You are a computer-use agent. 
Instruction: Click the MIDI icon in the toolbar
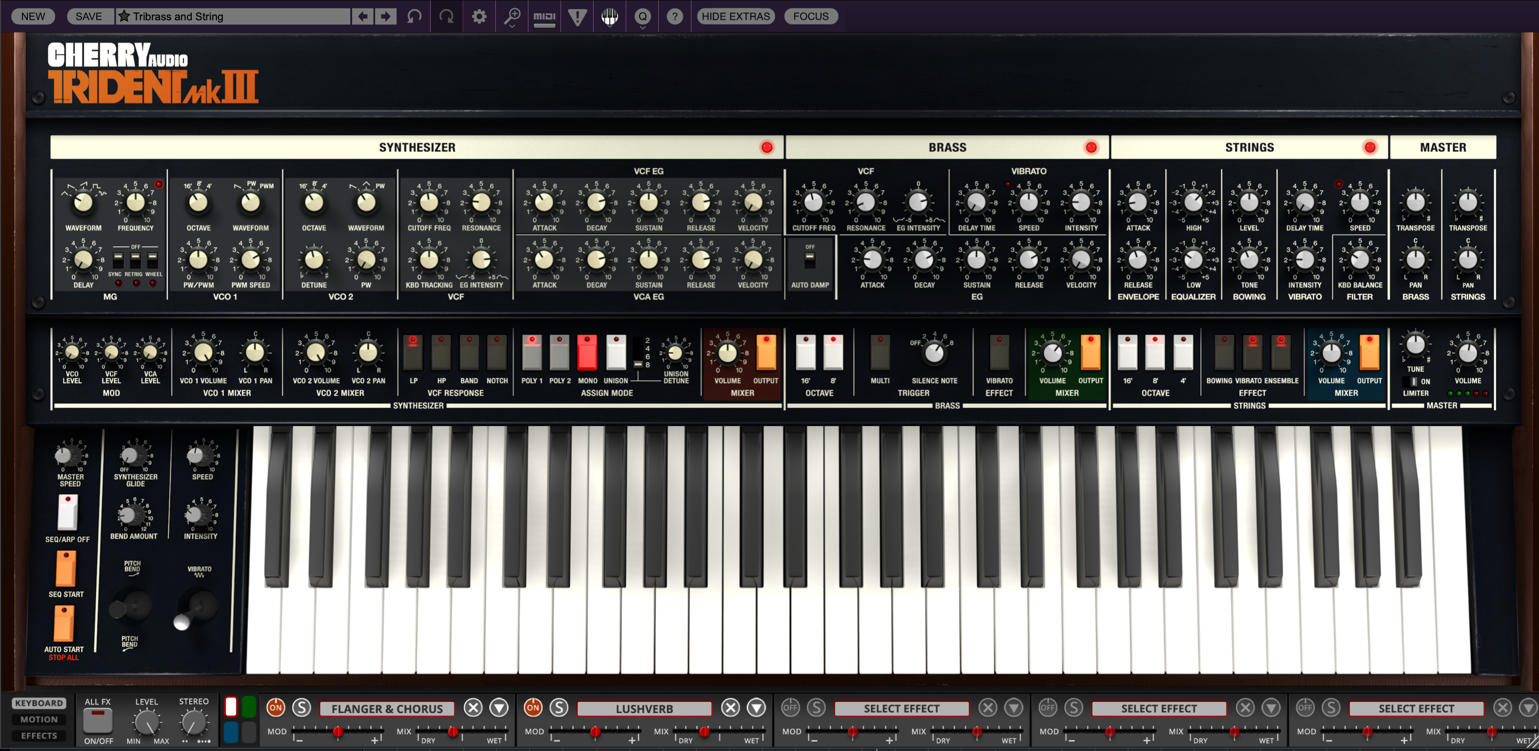(x=545, y=16)
